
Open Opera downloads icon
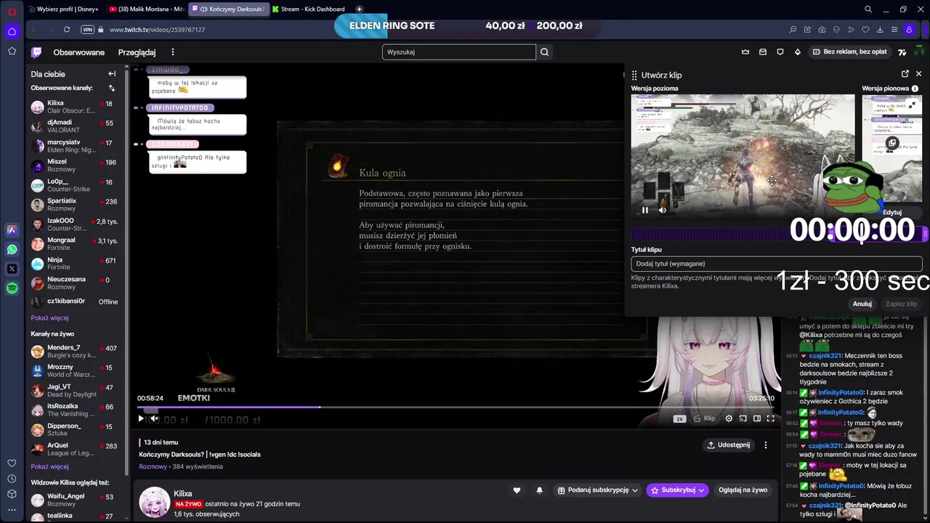tap(880, 30)
